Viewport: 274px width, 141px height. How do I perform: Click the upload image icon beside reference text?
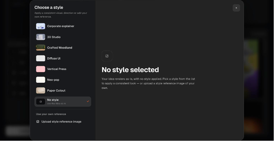pyautogui.click(x=38, y=122)
